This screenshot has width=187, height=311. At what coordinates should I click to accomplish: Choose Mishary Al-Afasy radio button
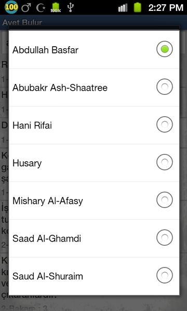165,200
